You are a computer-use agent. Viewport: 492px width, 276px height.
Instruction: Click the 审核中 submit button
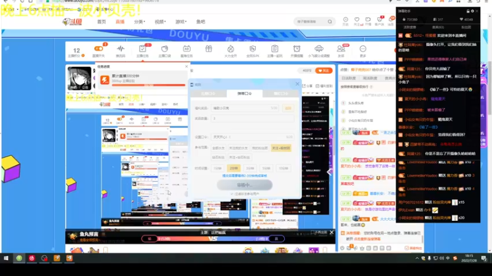pyautogui.click(x=244, y=185)
